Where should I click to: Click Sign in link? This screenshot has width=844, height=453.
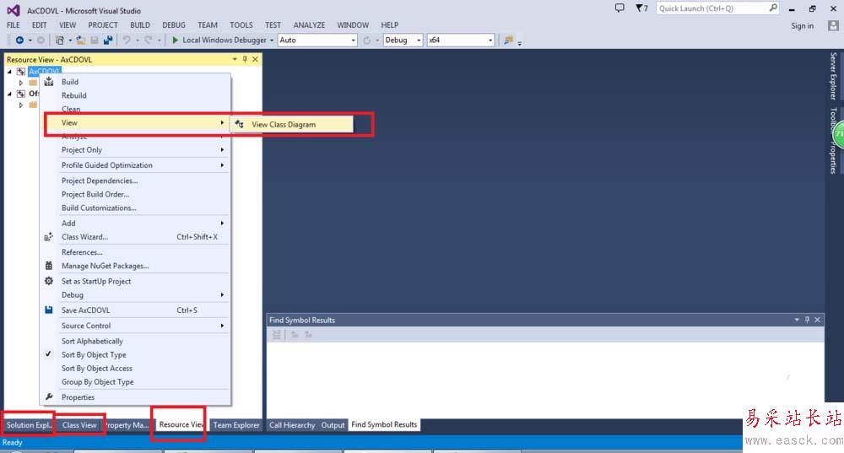coord(802,26)
